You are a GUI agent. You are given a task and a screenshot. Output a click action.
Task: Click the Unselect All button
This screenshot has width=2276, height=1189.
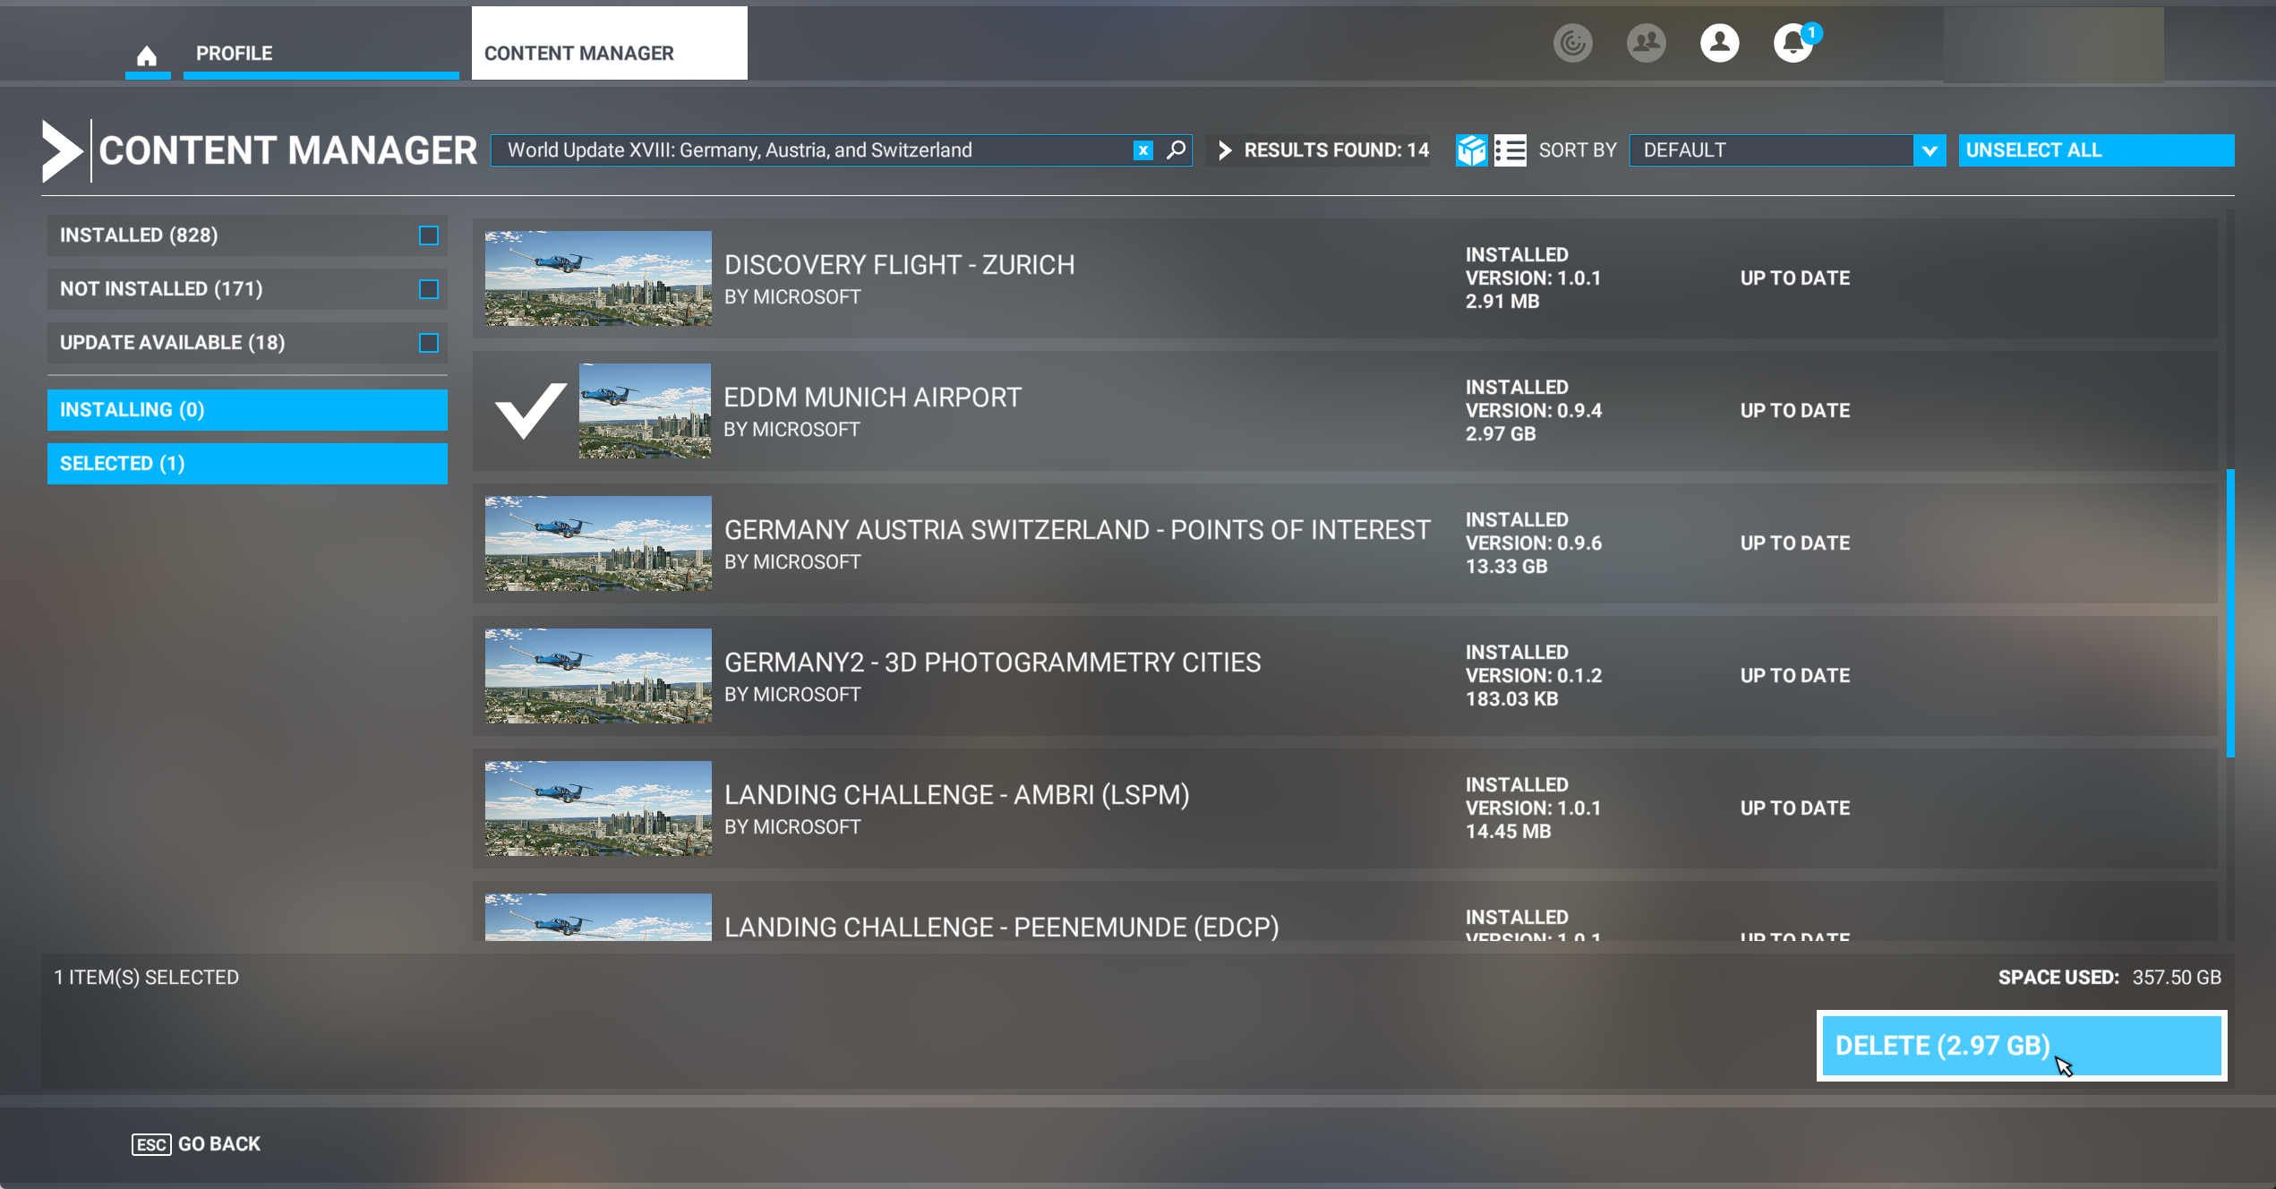pos(2096,150)
